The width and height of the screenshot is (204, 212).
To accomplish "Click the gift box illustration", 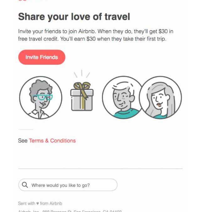I will (82, 96).
